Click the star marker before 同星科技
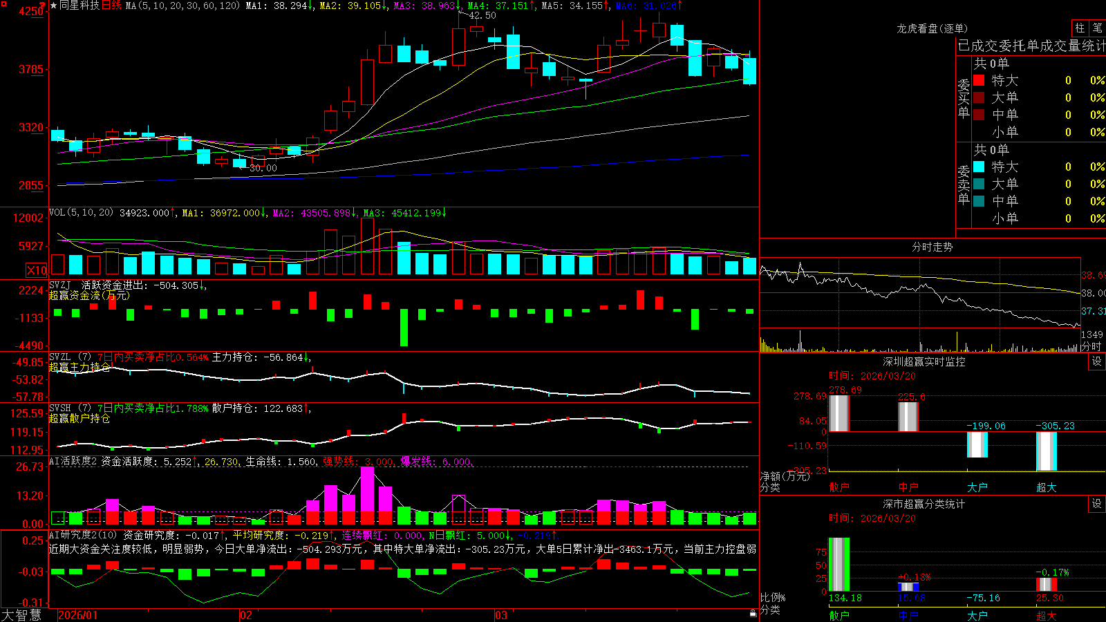Image resolution: width=1106 pixels, height=622 pixels. click(x=53, y=6)
